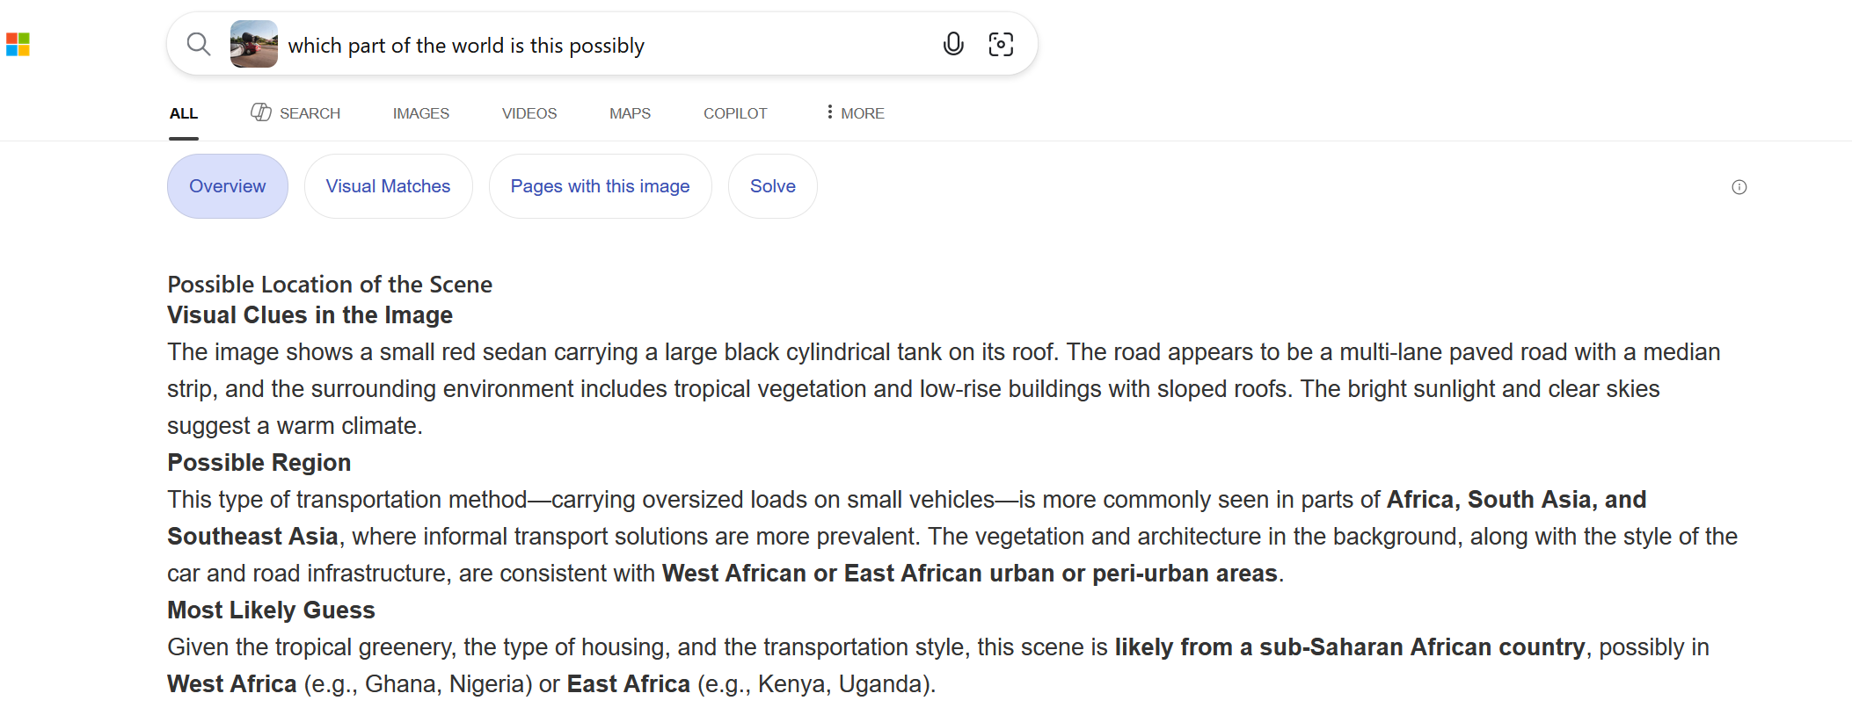Open the Search tab
The height and width of the screenshot is (715, 1852).
[x=310, y=113]
